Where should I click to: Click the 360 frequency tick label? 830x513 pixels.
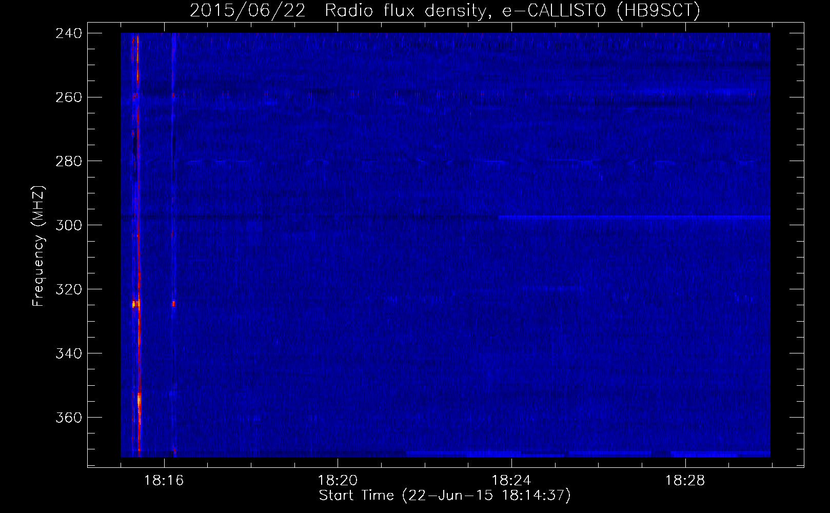69,418
